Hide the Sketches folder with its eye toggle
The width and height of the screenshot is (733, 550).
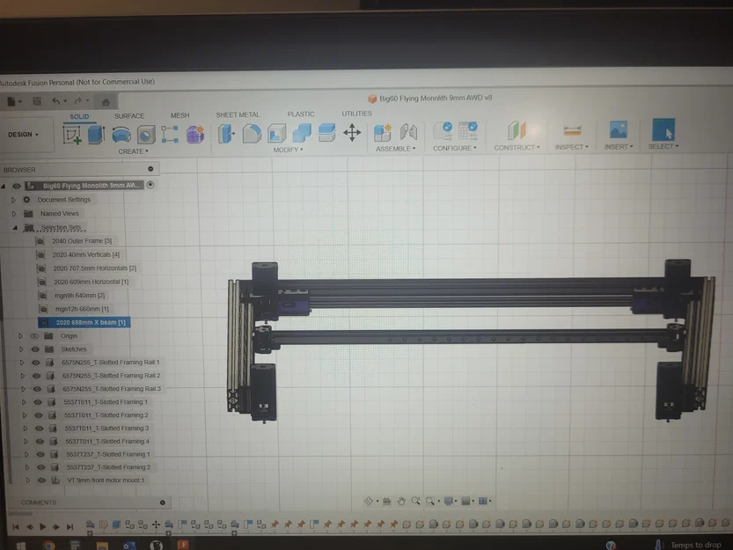click(x=36, y=348)
